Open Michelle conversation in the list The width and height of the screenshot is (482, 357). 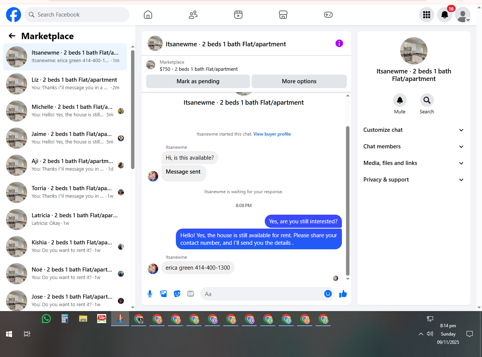65,111
